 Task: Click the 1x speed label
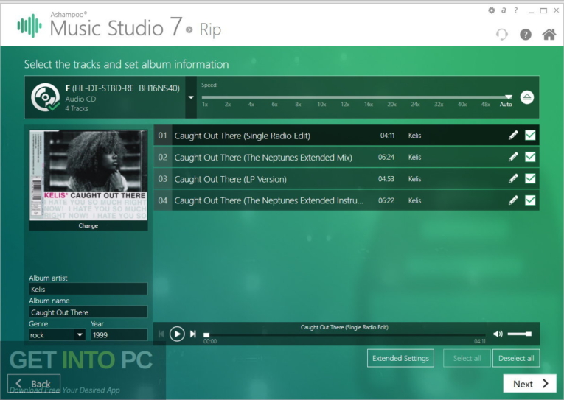205,104
